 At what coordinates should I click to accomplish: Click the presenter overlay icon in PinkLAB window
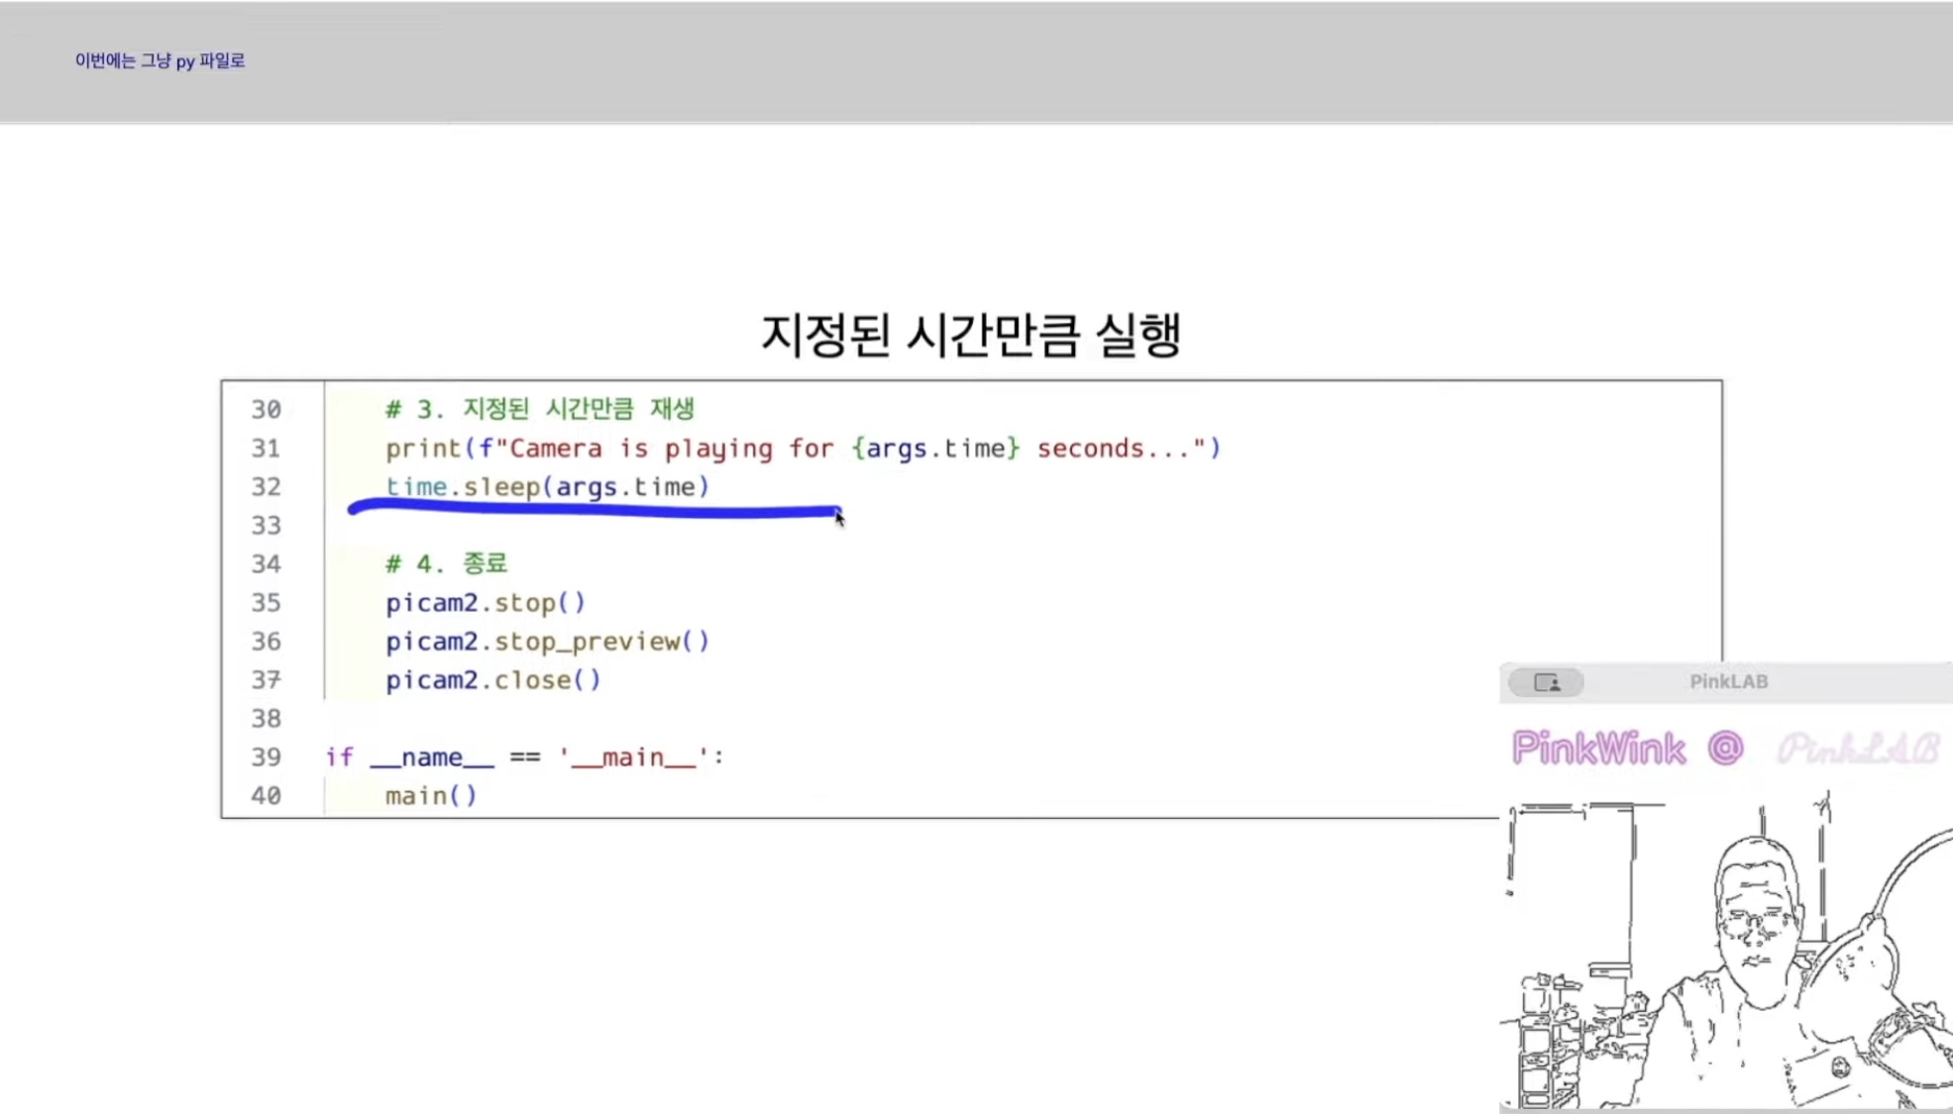tap(1546, 682)
